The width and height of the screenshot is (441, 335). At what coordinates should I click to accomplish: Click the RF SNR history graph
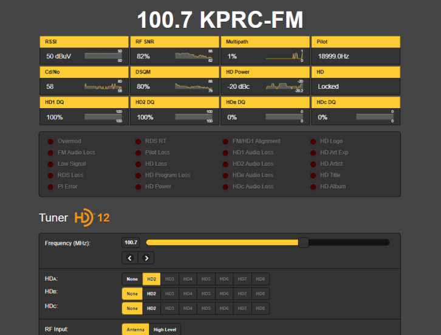click(194, 56)
